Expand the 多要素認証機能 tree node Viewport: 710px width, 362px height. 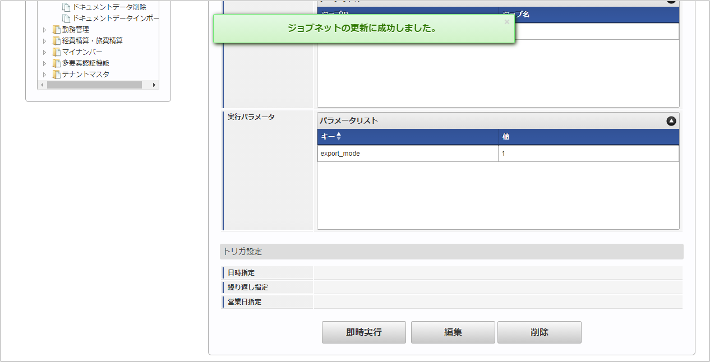coord(45,63)
